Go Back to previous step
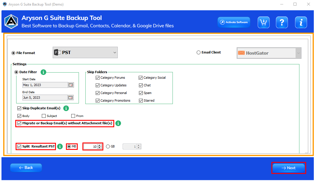This screenshot has height=181, width=315. point(26,168)
